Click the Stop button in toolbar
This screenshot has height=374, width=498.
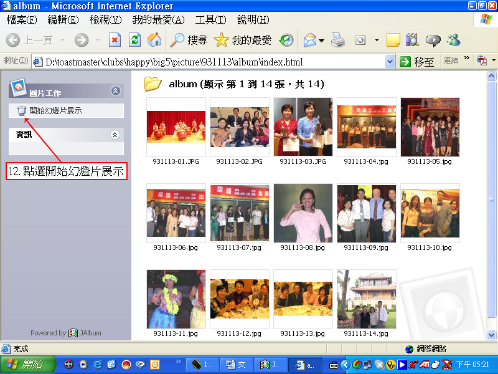pos(115,41)
